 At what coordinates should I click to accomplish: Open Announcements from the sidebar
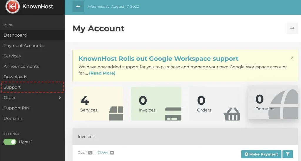tap(32, 66)
